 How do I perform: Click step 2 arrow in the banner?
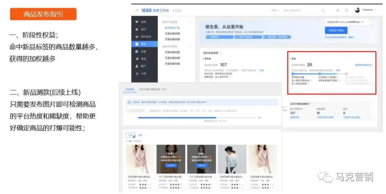(x=248, y=37)
